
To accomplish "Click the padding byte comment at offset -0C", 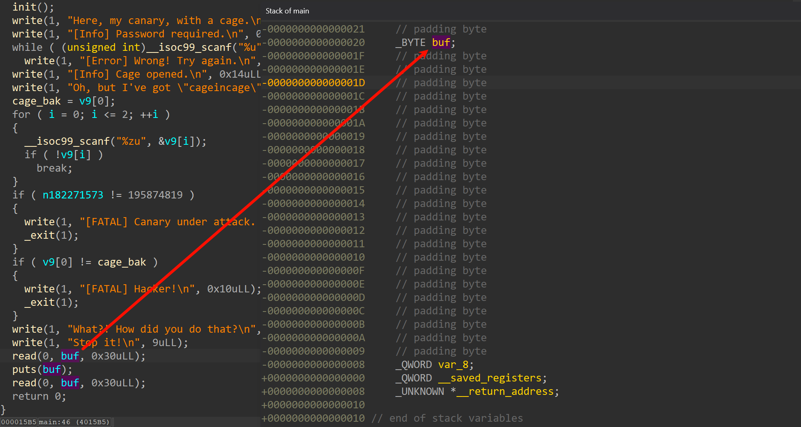I will (x=441, y=311).
